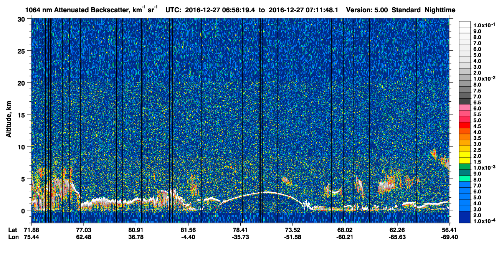Click the 'Lon' row label
The image size is (499, 256).
pos(13,237)
